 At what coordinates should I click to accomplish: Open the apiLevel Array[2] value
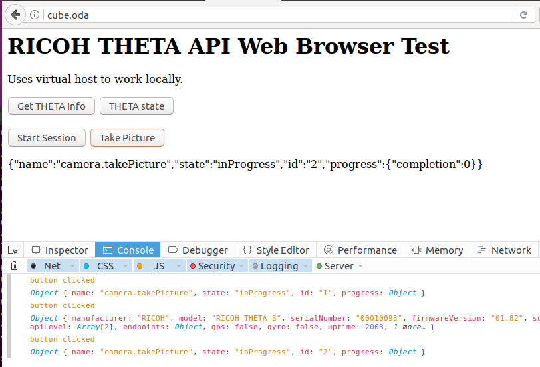94,327
